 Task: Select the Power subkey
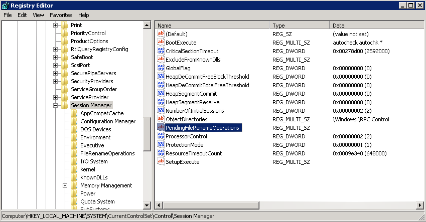click(x=88, y=193)
